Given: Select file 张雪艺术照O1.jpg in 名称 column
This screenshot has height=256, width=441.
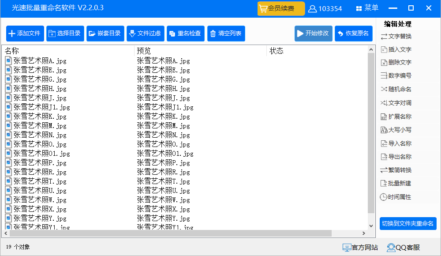Looking at the screenshot, I should (41, 154).
